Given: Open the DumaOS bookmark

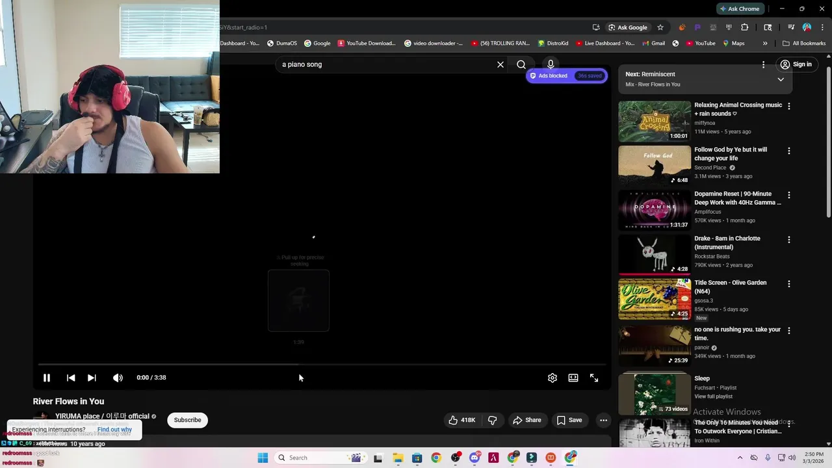Looking at the screenshot, I should [282, 44].
